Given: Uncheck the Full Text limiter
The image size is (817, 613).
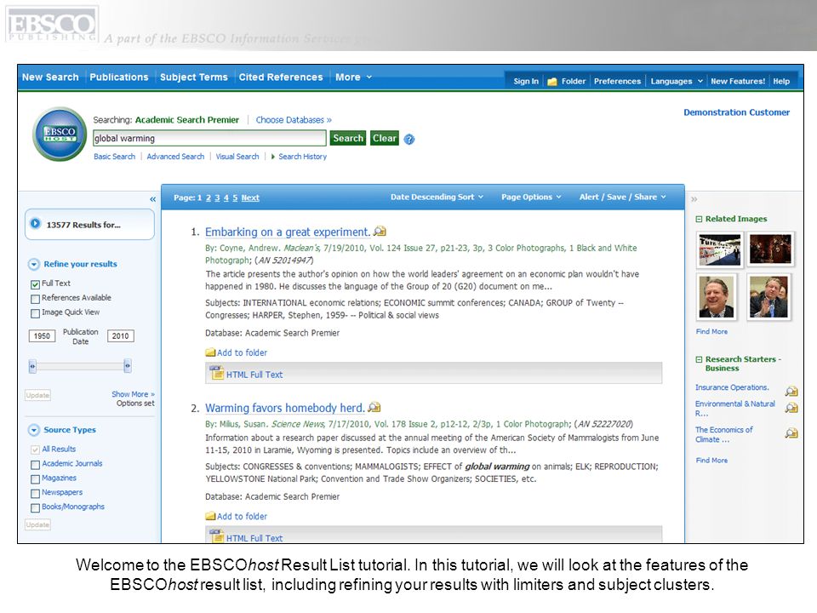Looking at the screenshot, I should coord(35,284).
